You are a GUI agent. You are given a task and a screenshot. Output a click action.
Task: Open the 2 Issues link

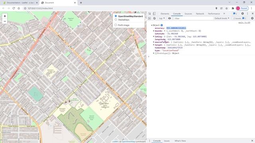point(240,18)
